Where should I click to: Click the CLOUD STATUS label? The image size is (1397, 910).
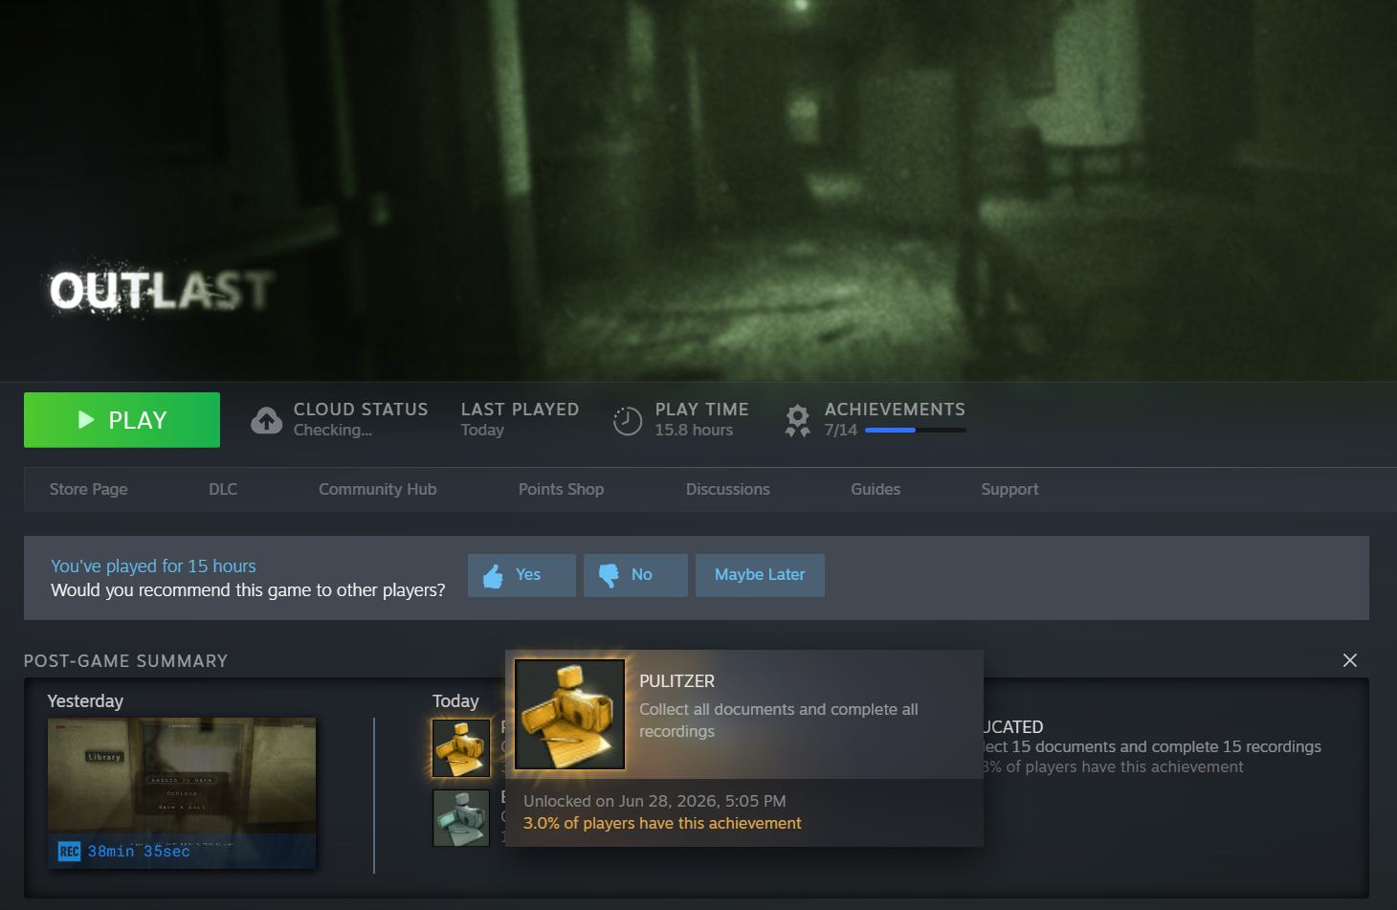pos(361,410)
